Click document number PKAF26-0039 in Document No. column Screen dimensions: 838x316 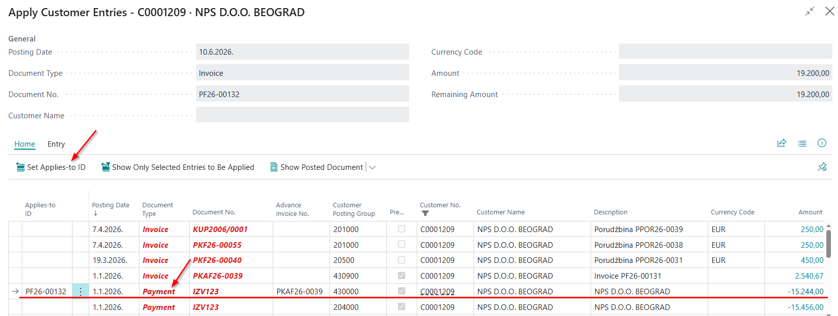click(217, 276)
